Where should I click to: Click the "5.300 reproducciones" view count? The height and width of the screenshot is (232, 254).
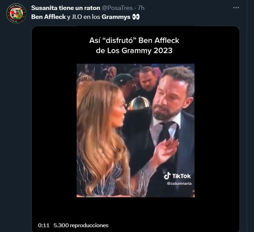click(x=80, y=225)
